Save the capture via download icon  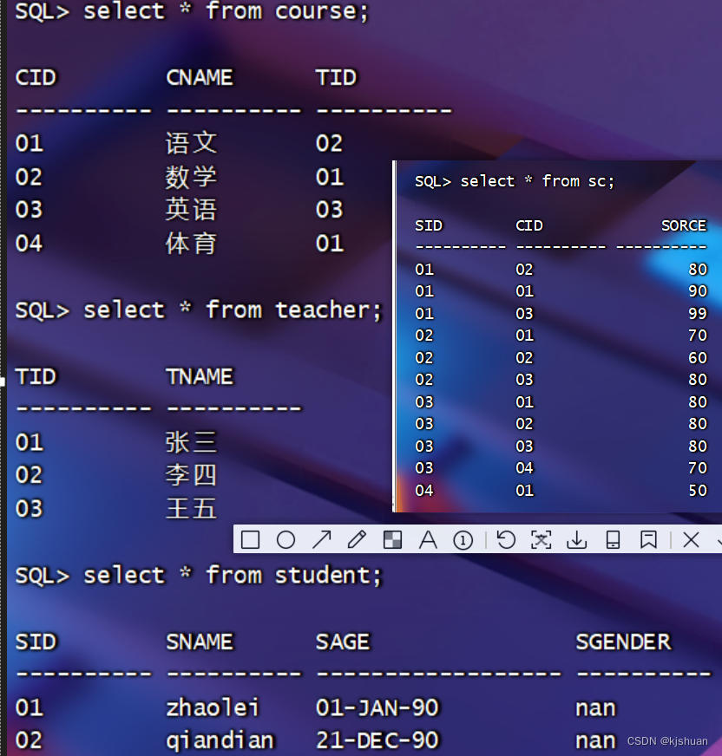577,539
